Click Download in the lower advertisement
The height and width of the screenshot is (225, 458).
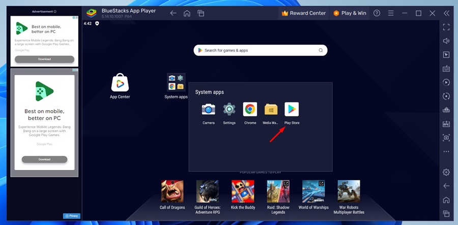click(x=44, y=159)
